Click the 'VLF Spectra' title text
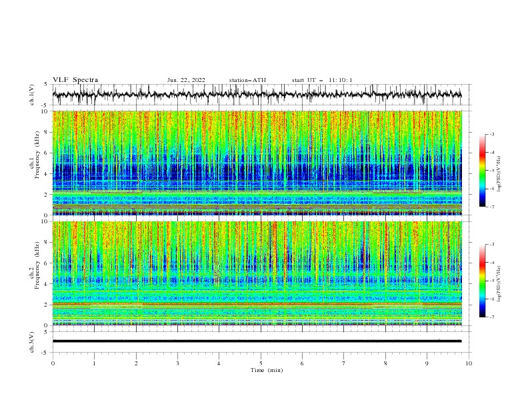Screen dimensions: 528x408 75,80
